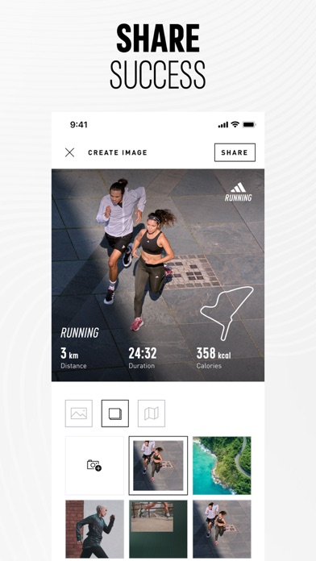The width and height of the screenshot is (316, 561).
Task: Tap the RUNNING activity label
Action: tap(80, 333)
